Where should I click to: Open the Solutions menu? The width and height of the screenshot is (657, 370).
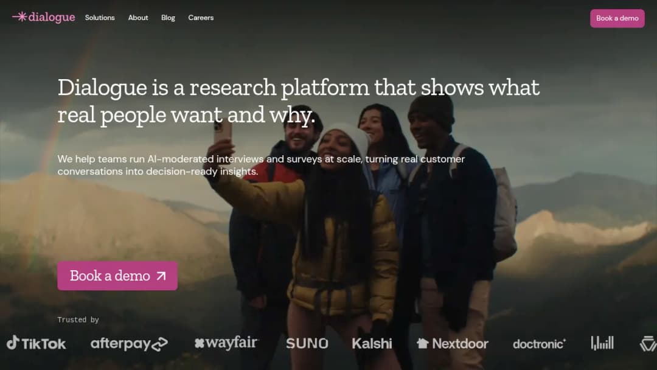100,18
